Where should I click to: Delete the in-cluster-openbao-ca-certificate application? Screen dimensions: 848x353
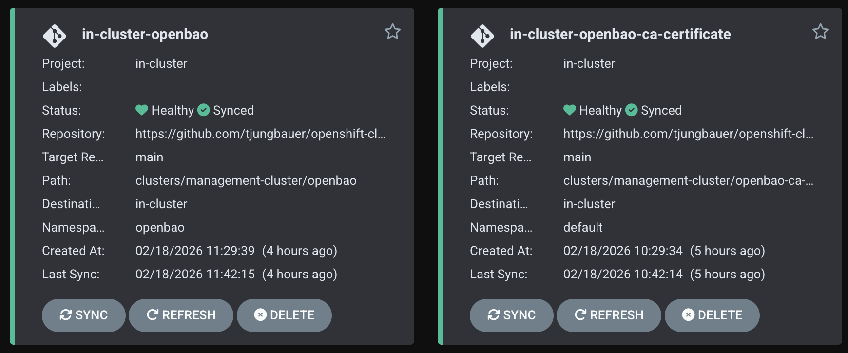click(x=713, y=315)
